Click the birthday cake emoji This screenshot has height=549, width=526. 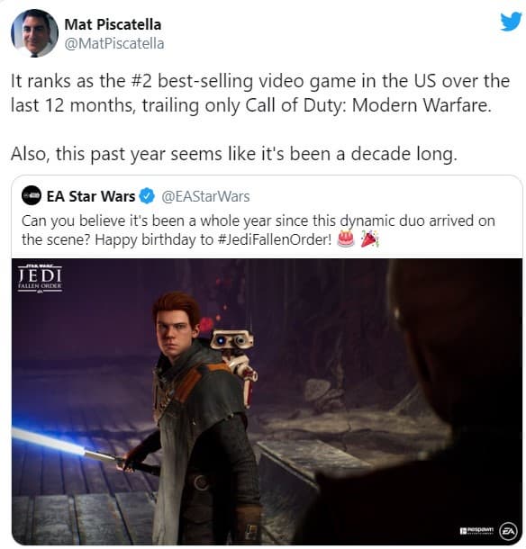(346, 239)
